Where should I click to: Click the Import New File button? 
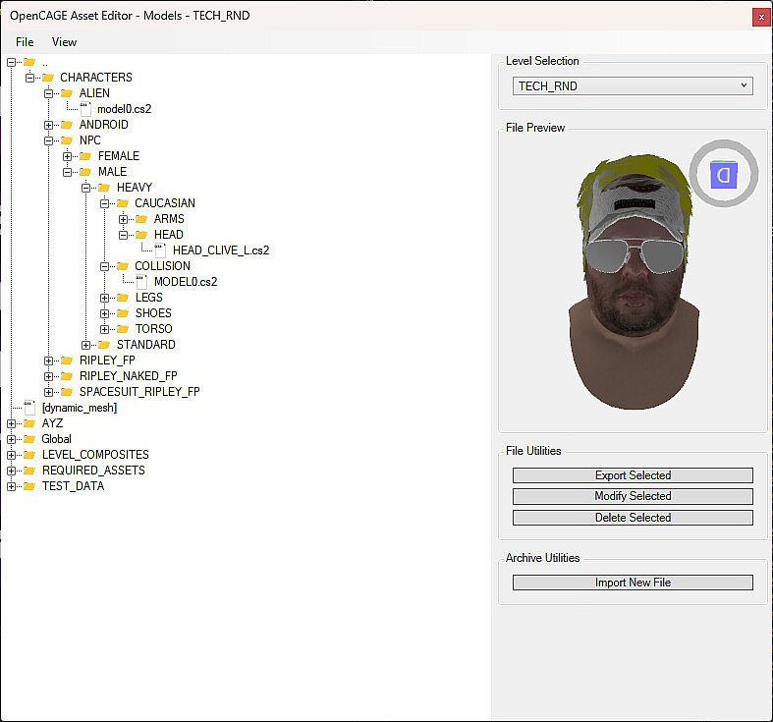click(x=633, y=583)
